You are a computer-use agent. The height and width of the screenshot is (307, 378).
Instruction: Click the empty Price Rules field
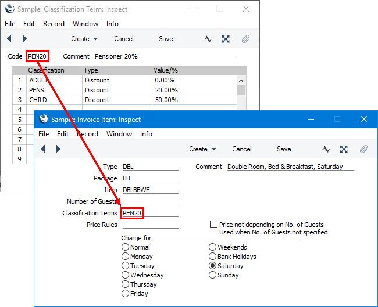tap(150, 225)
